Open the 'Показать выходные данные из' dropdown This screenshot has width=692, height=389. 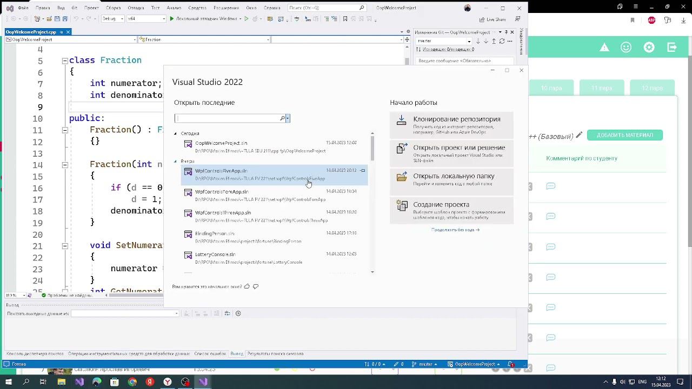click(x=125, y=313)
